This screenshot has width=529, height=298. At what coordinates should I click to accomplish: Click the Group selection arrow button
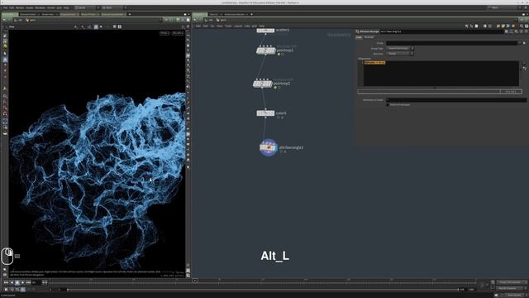click(x=524, y=43)
